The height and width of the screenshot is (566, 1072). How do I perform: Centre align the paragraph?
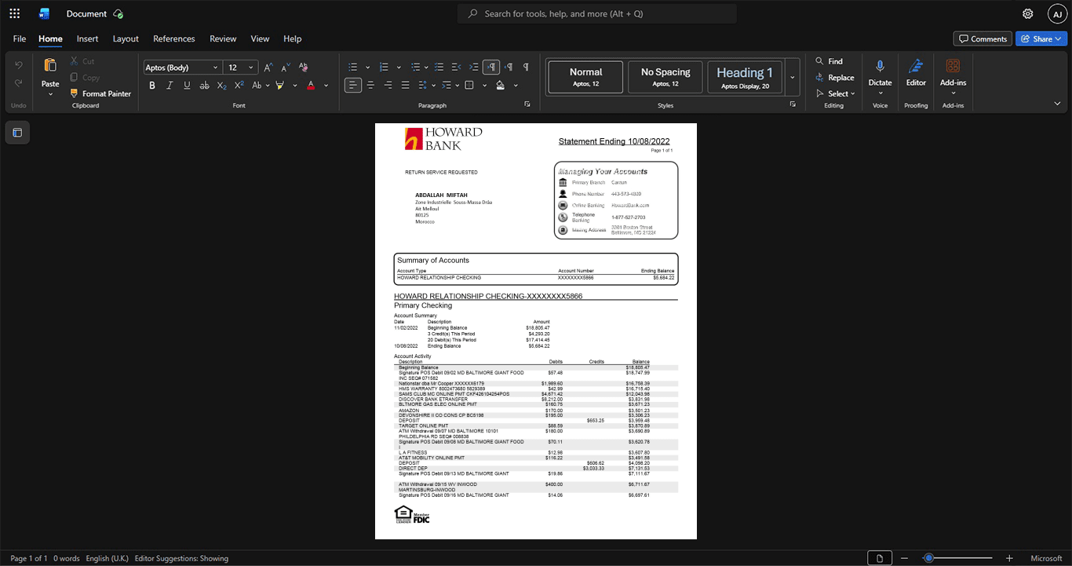pyautogui.click(x=370, y=86)
